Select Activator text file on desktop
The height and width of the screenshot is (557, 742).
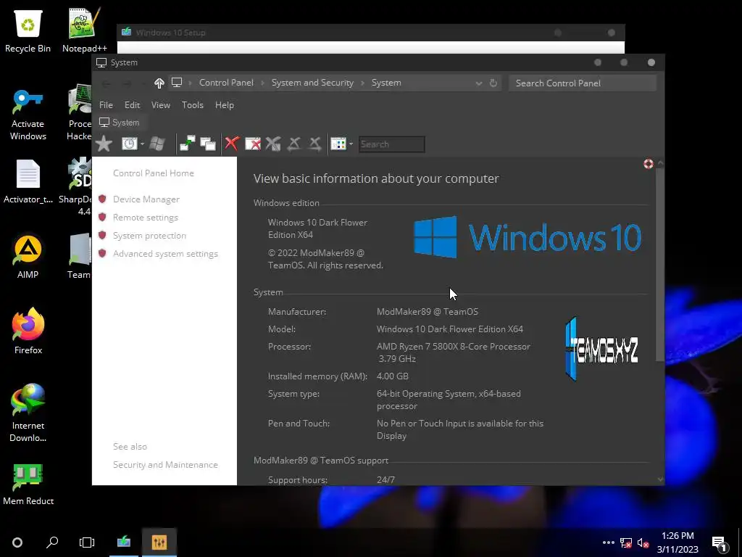28,181
